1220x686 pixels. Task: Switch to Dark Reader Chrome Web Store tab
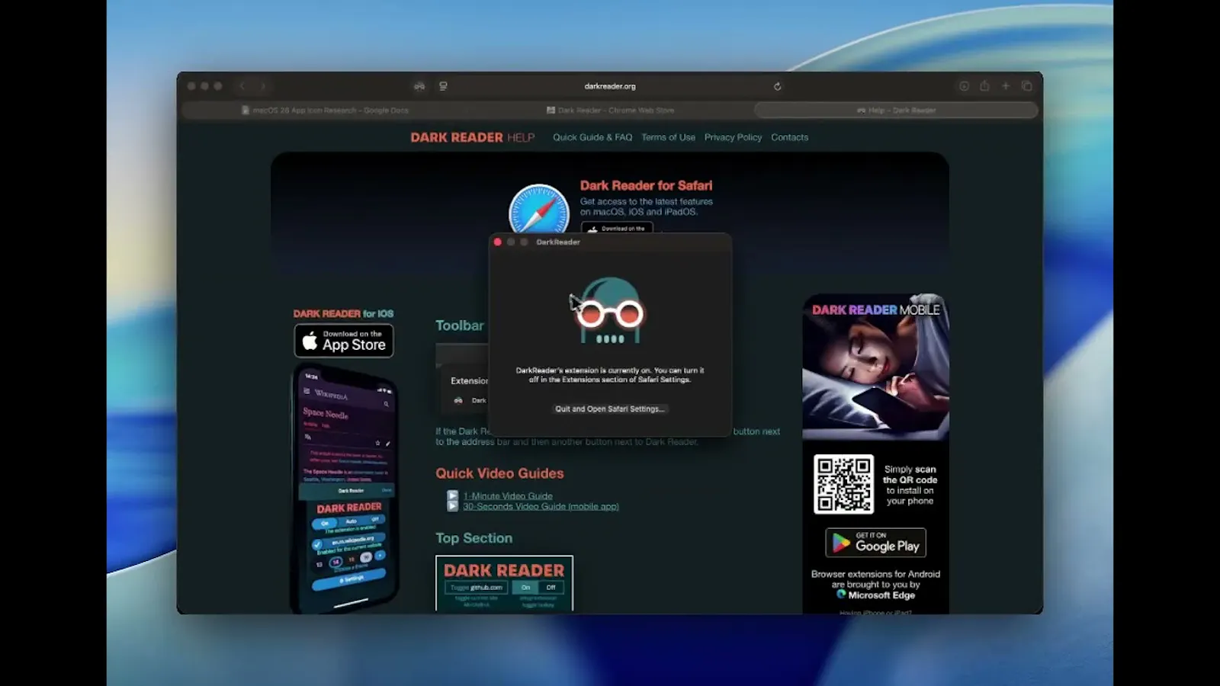610,111
